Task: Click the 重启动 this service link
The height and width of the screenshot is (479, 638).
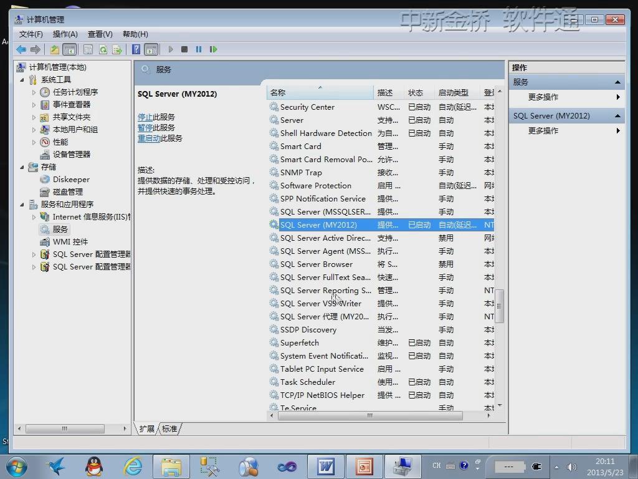Action: [x=149, y=138]
